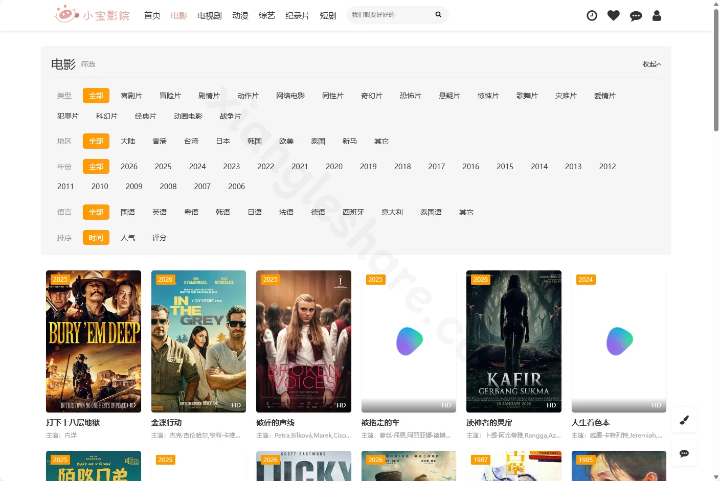Filter year by 2012

click(607, 167)
